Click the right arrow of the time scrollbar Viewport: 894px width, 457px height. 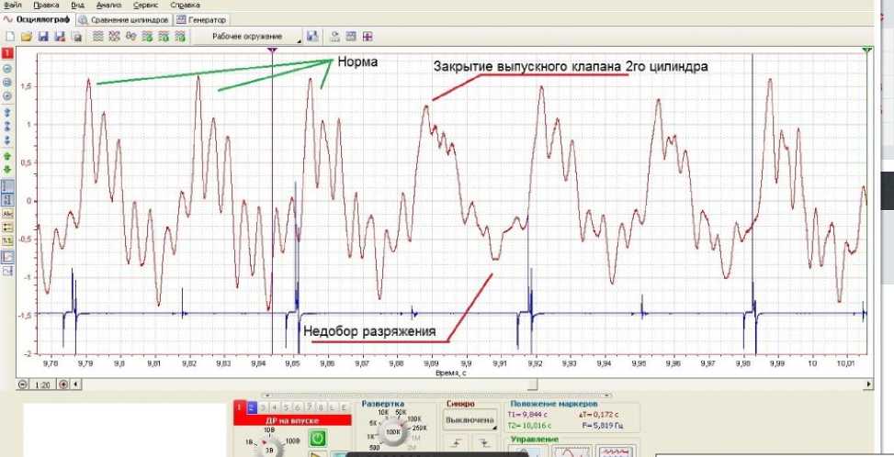pos(868,385)
